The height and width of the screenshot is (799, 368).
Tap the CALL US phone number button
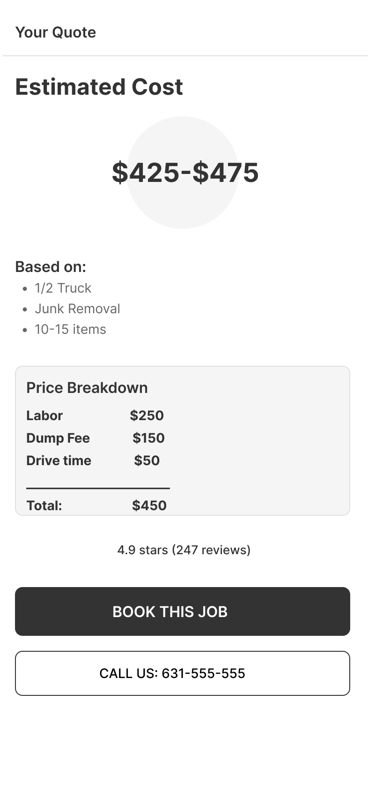[x=183, y=673]
